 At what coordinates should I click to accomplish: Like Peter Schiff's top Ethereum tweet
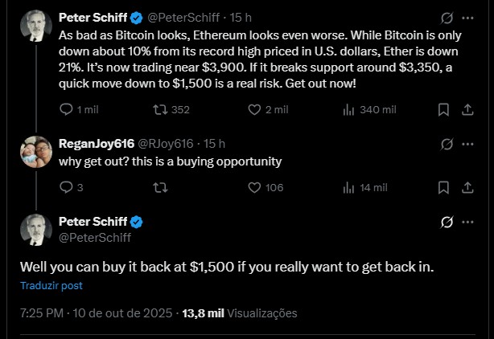254,110
